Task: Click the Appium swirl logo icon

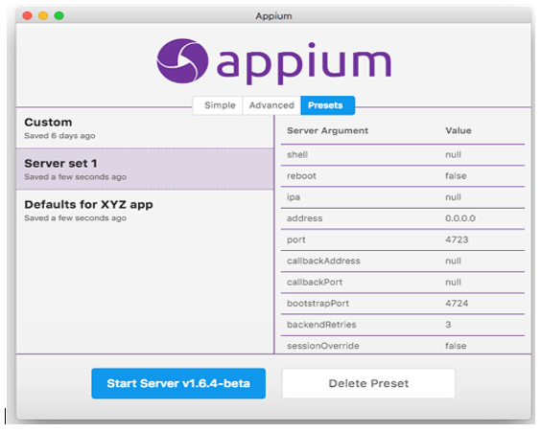Action: [182, 61]
